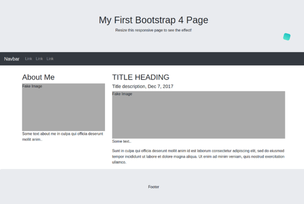Click the My First Bootstrap 4 Page title
Screen dimensions: 304x204
coord(153,20)
